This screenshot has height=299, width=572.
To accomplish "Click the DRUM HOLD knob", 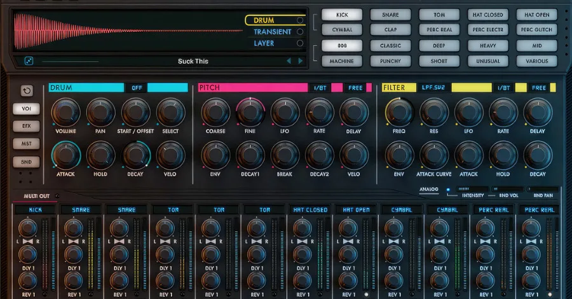I will click(100, 155).
